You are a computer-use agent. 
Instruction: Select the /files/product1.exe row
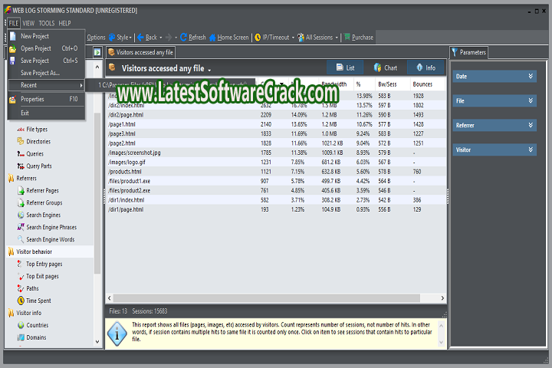tap(276, 181)
